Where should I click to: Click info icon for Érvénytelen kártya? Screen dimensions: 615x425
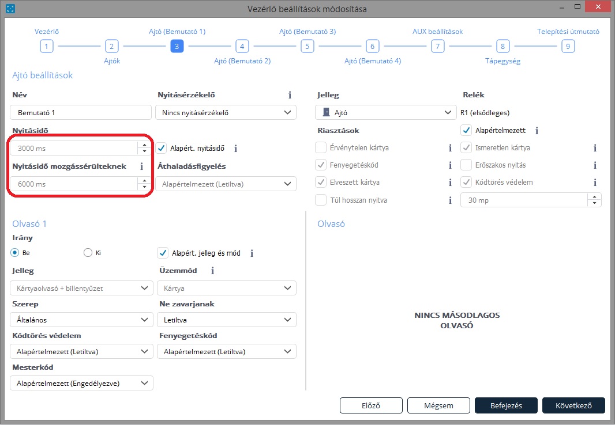pos(450,148)
